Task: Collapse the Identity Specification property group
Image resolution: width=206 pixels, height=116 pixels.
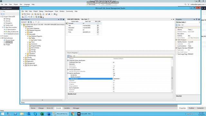Action: 68,73
